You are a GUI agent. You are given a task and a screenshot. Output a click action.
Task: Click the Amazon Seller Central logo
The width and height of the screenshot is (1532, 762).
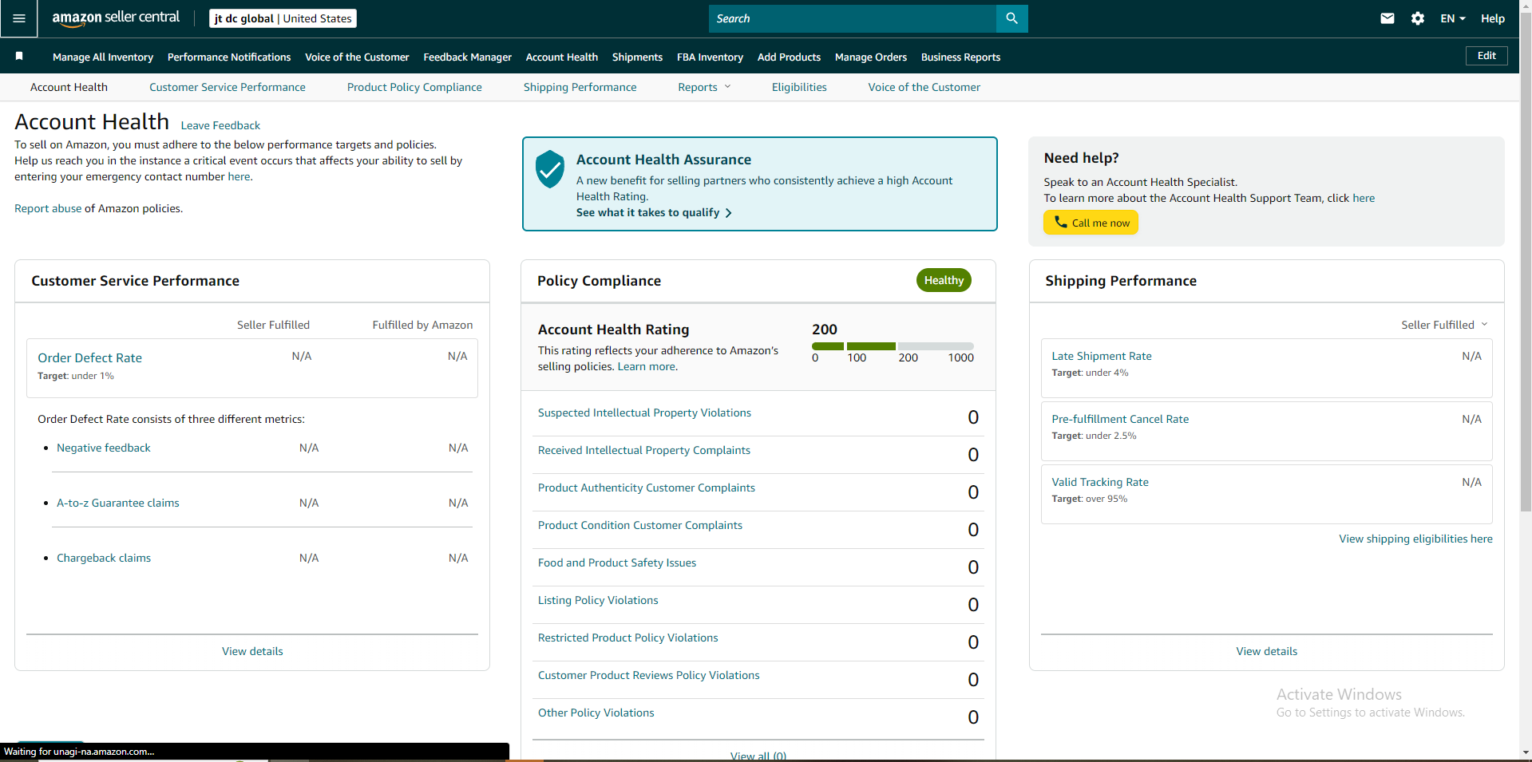[116, 18]
